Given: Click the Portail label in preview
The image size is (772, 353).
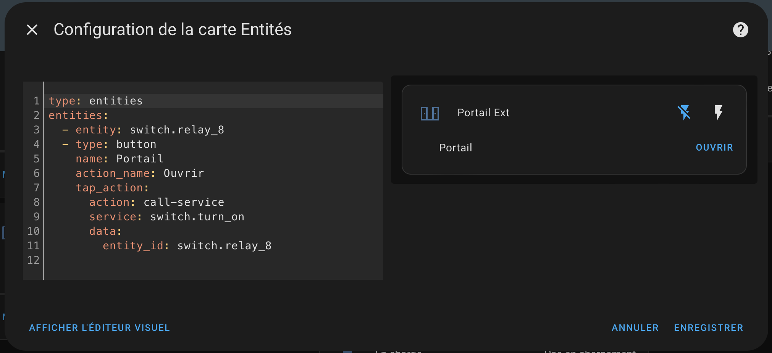Looking at the screenshot, I should [455, 148].
